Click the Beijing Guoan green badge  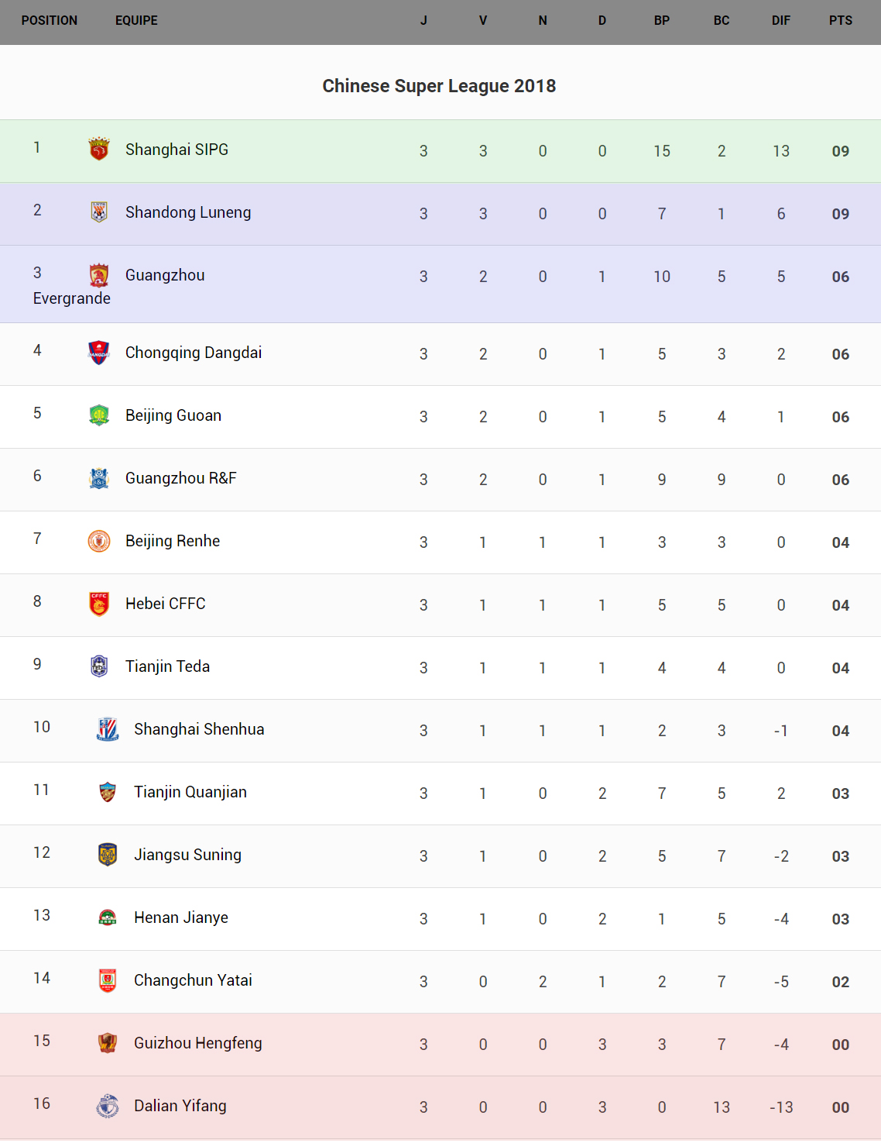point(99,415)
